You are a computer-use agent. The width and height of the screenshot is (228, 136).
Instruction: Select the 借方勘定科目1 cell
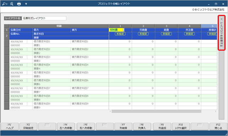(x=51, y=41)
